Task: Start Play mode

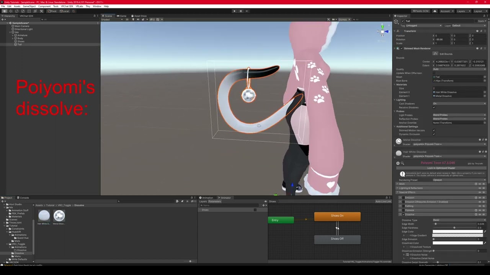Action: click(234, 11)
